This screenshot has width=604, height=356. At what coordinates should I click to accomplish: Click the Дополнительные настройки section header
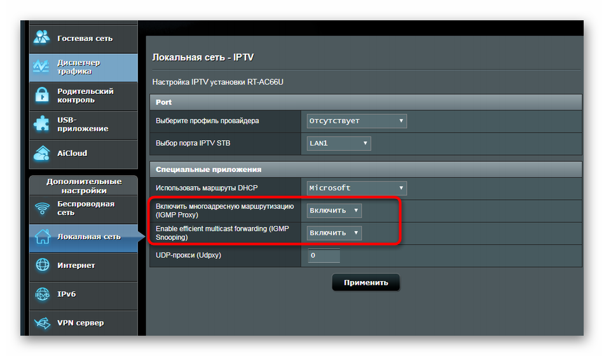point(85,185)
